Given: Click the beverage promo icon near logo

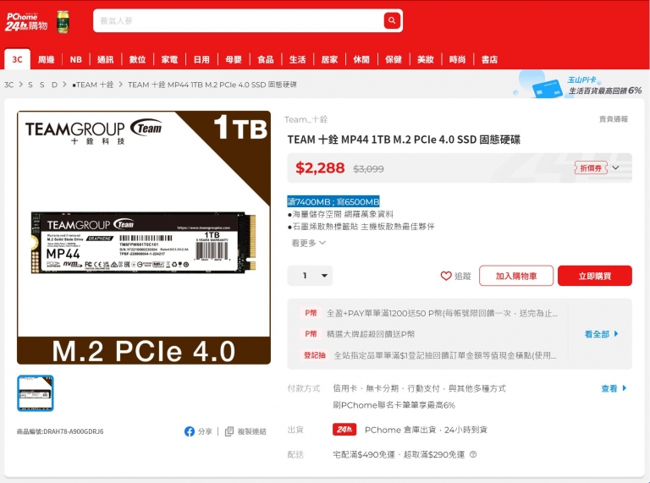Looking at the screenshot, I should click(x=63, y=21).
